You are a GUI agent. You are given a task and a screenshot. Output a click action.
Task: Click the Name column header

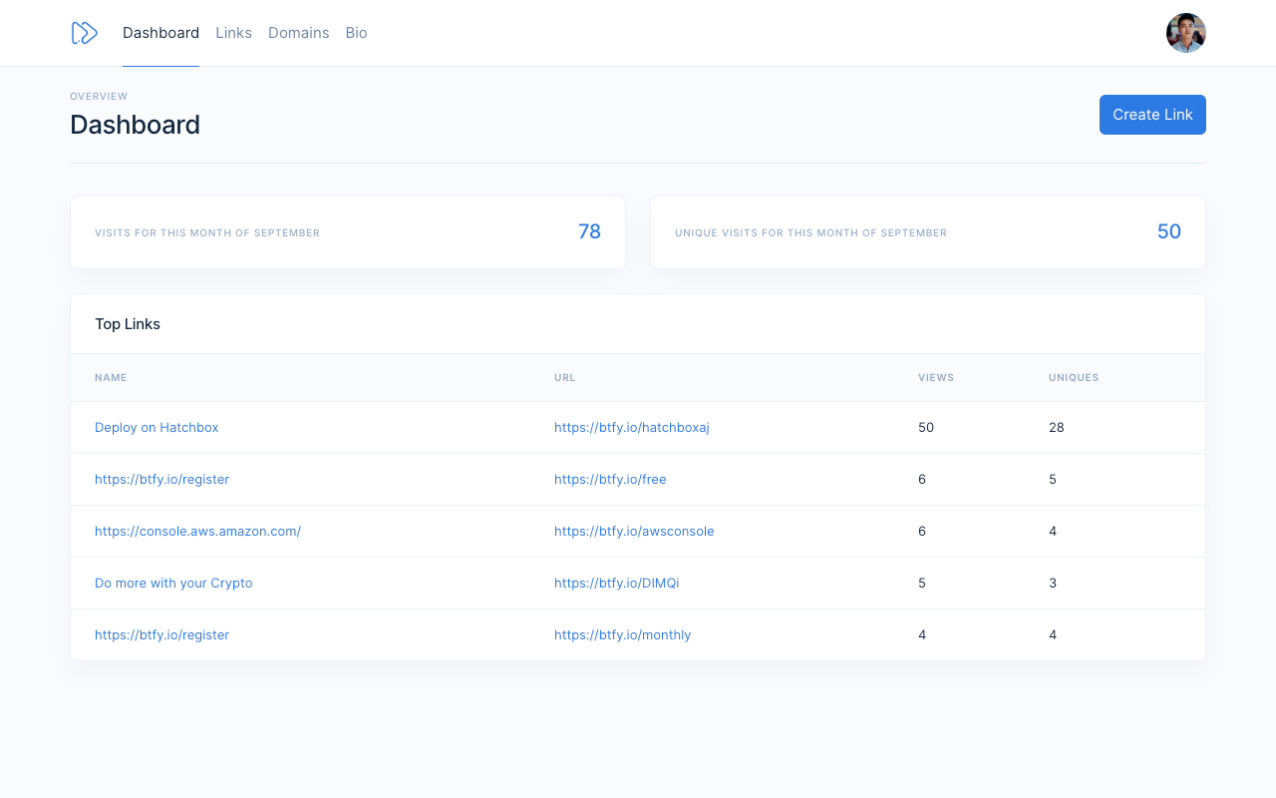111,378
